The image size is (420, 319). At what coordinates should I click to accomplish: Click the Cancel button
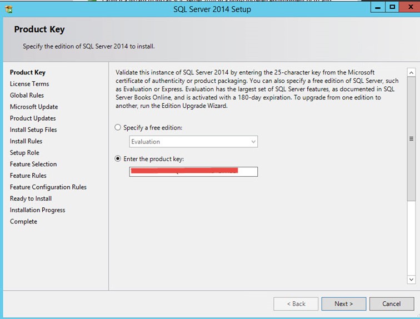[391, 303]
